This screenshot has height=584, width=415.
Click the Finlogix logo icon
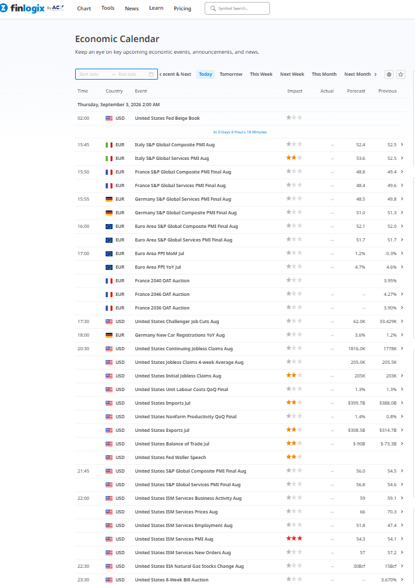click(x=3, y=8)
